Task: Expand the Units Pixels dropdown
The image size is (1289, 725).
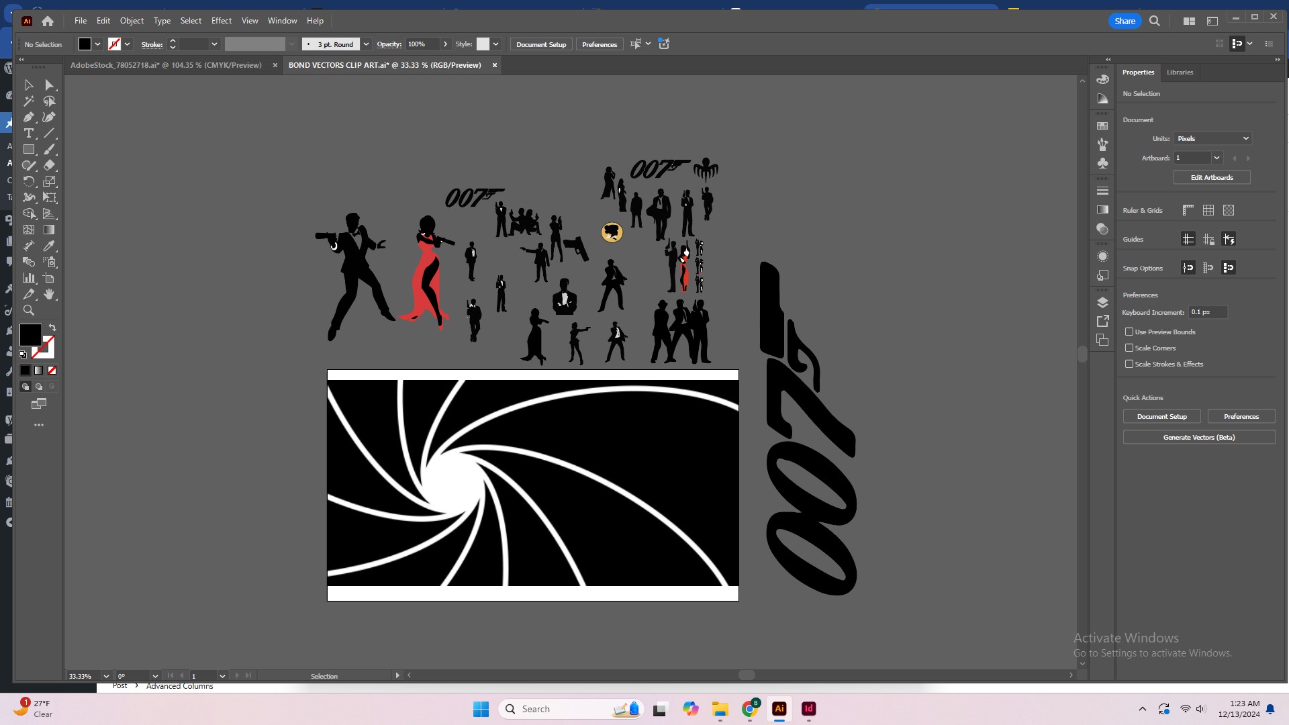Action: click(x=1246, y=138)
